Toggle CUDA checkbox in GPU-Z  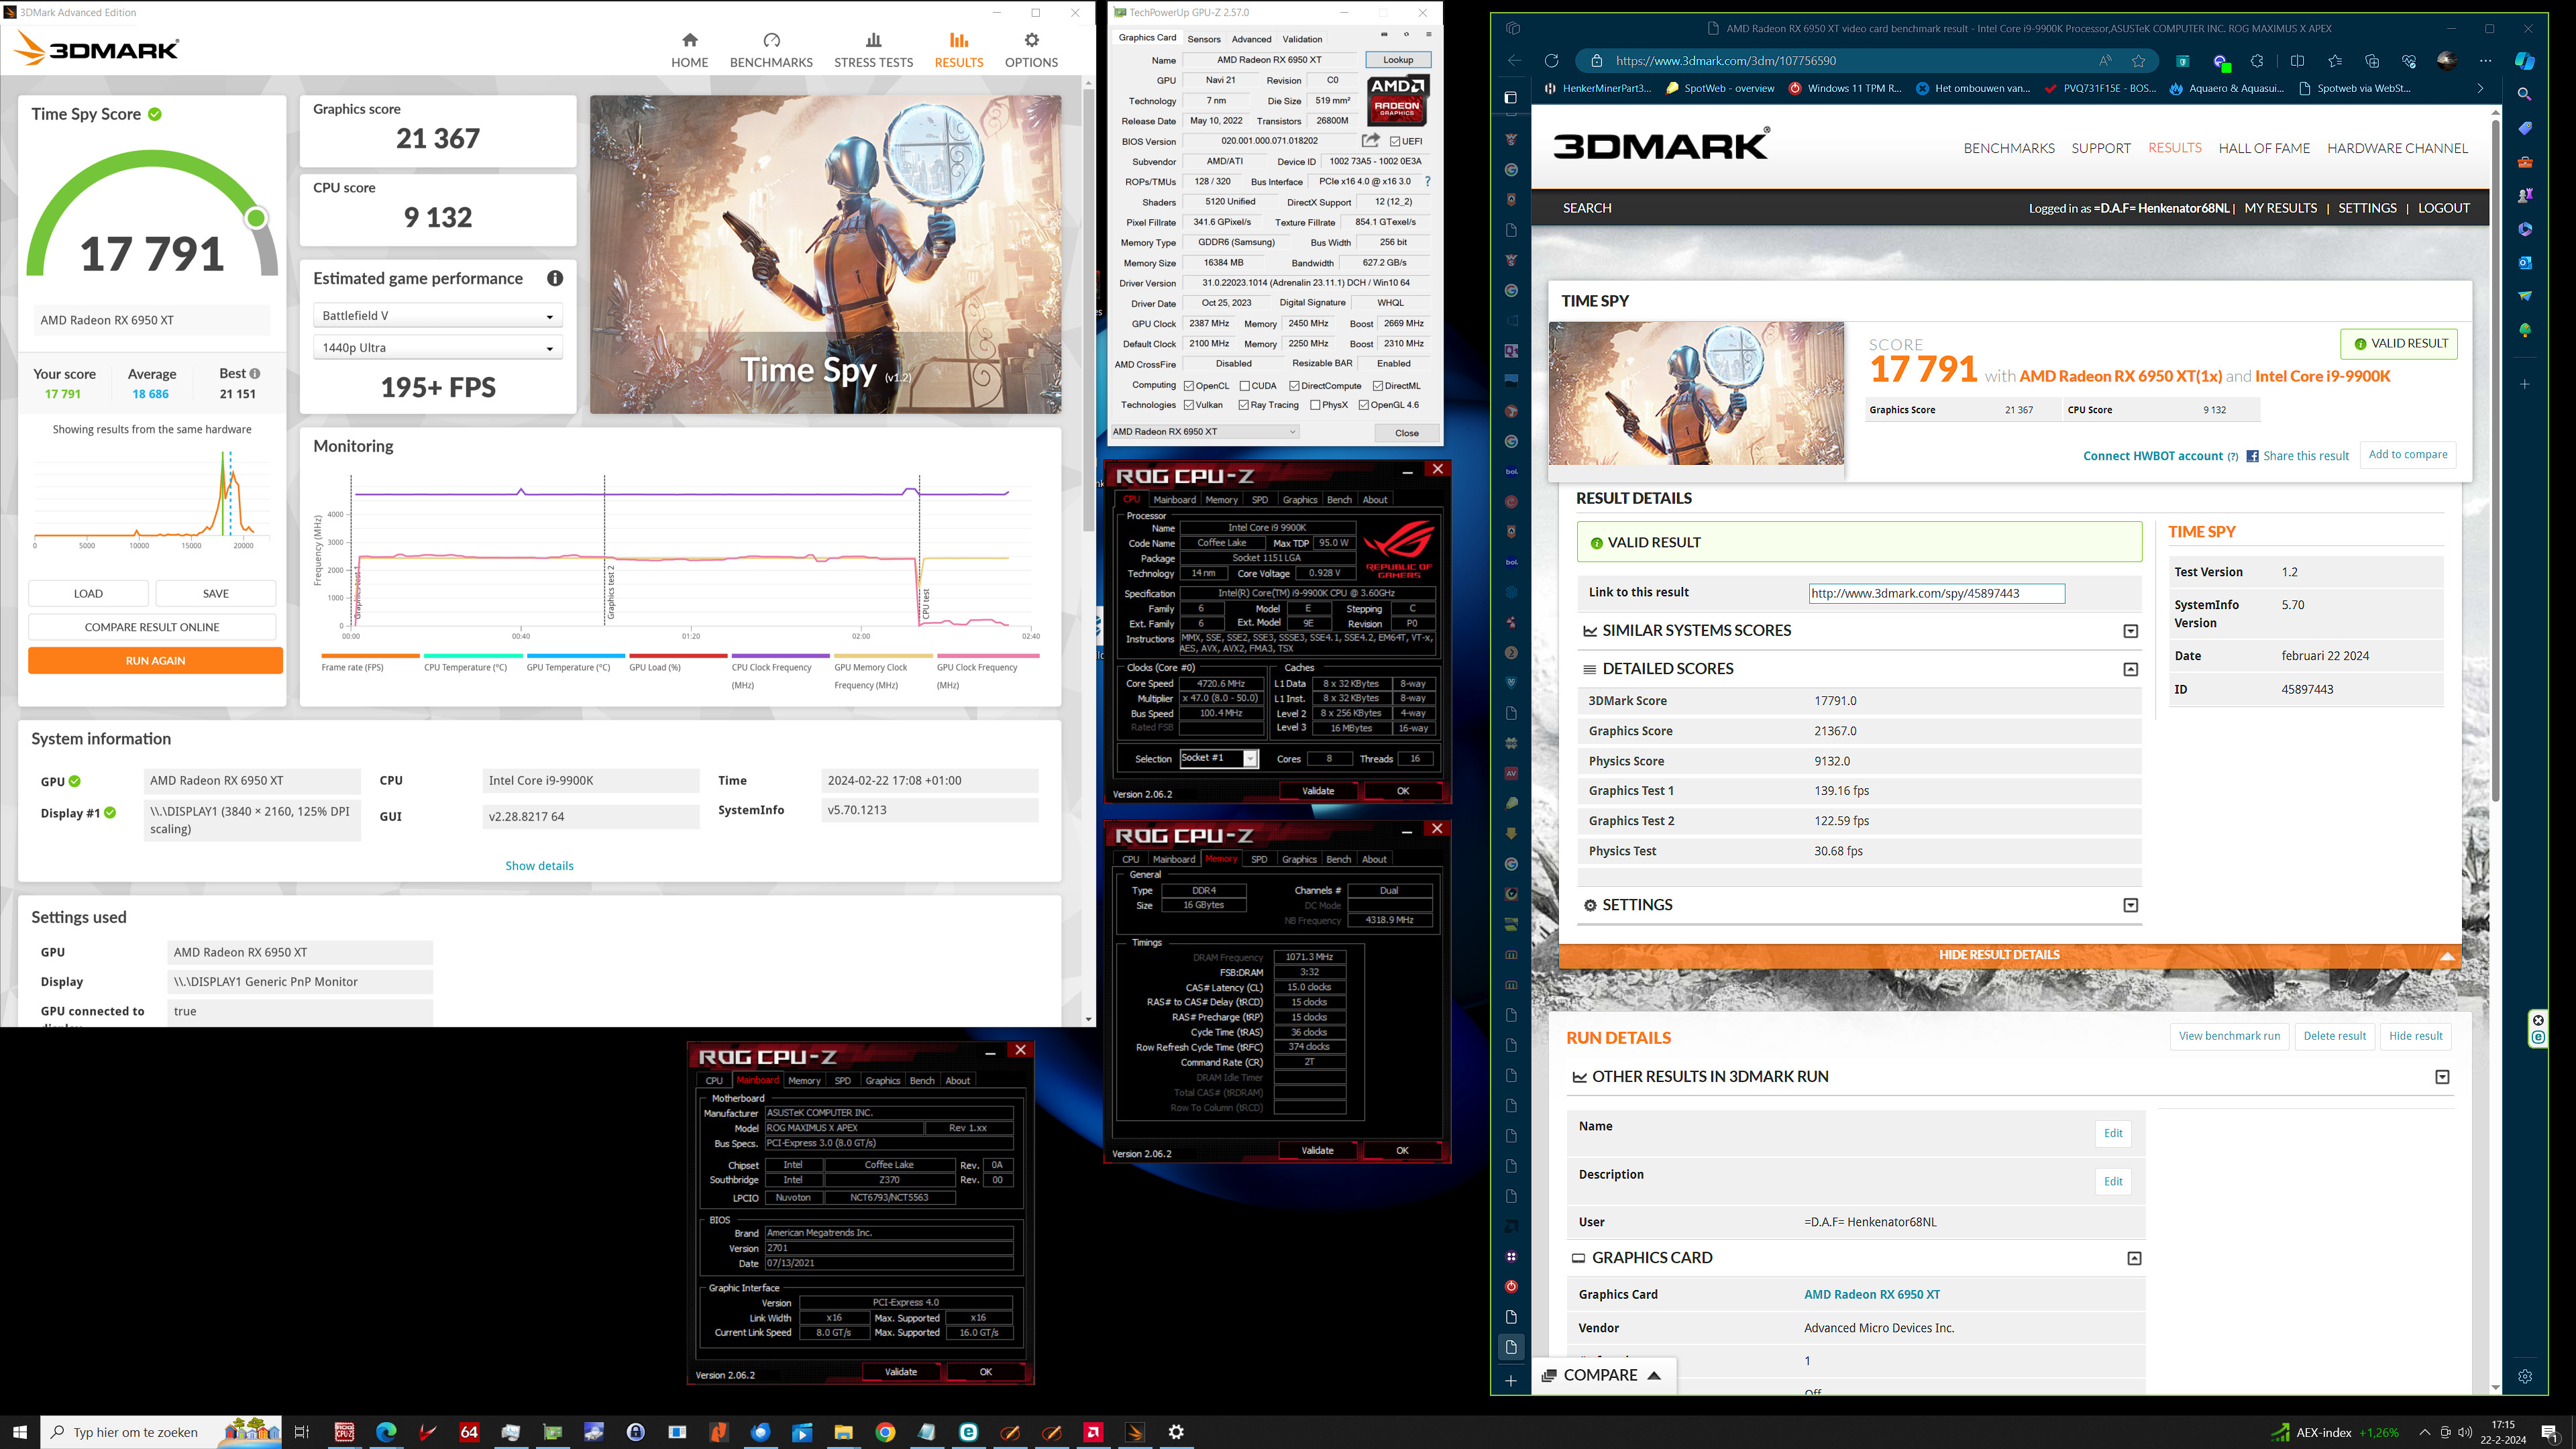[x=1244, y=386]
